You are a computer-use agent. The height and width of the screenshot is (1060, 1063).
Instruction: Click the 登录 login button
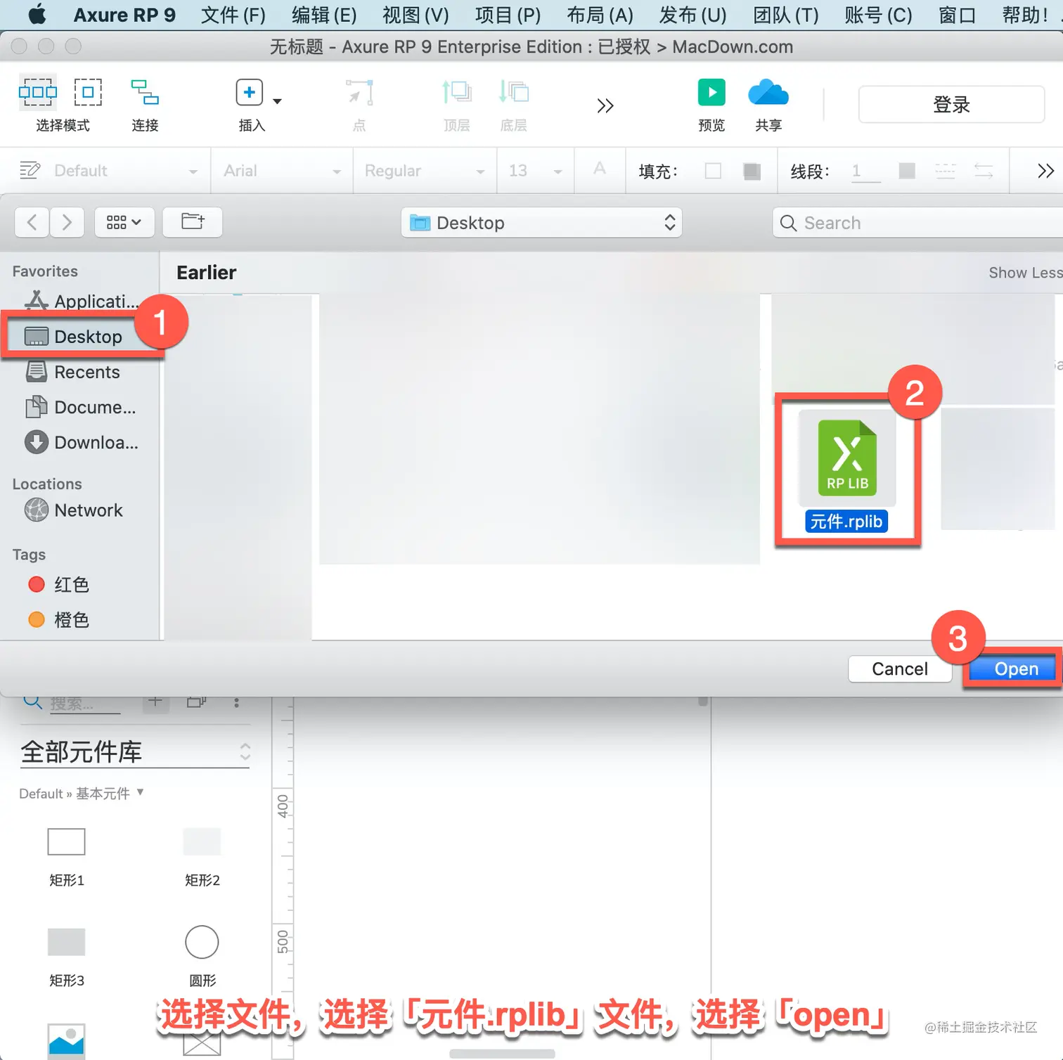pos(951,105)
